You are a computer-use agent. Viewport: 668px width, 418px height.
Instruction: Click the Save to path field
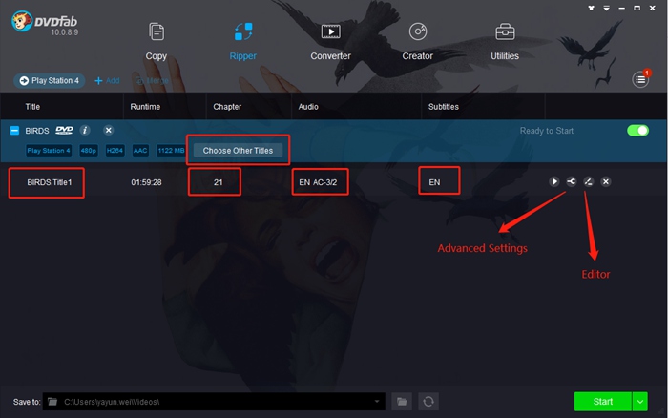point(214,402)
